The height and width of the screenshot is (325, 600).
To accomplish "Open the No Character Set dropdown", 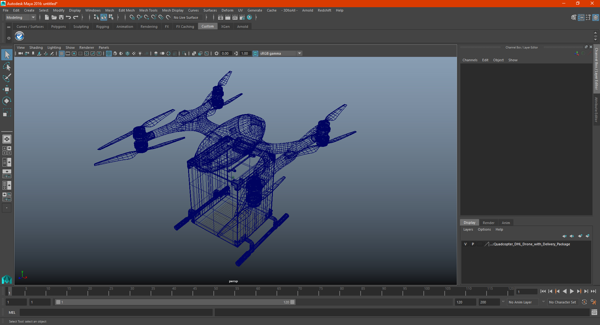I will (x=562, y=302).
